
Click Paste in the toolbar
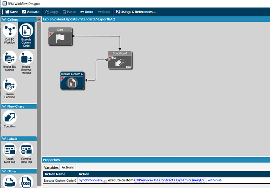coord(69,12)
